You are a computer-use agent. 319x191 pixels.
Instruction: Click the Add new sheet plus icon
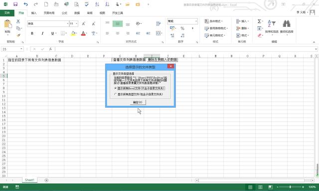click(46, 180)
